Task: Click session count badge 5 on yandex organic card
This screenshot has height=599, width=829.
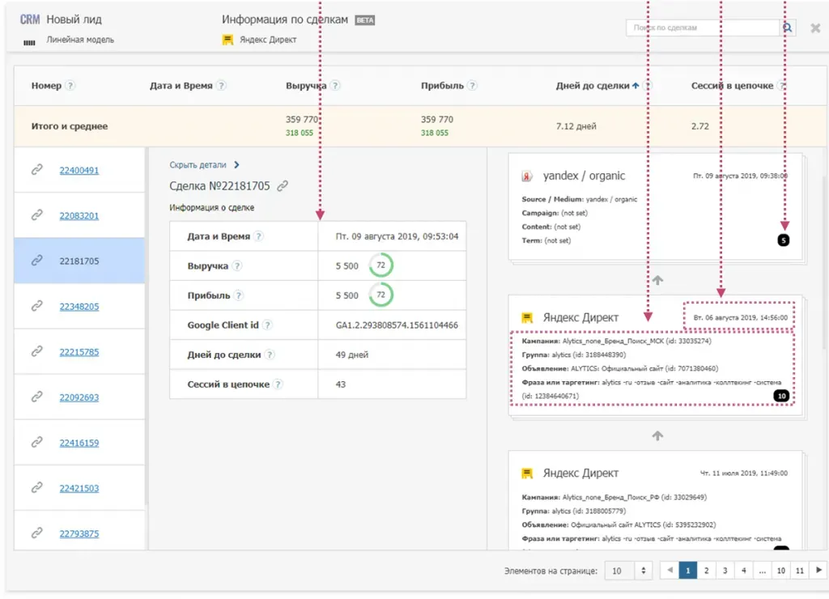Action: click(784, 240)
